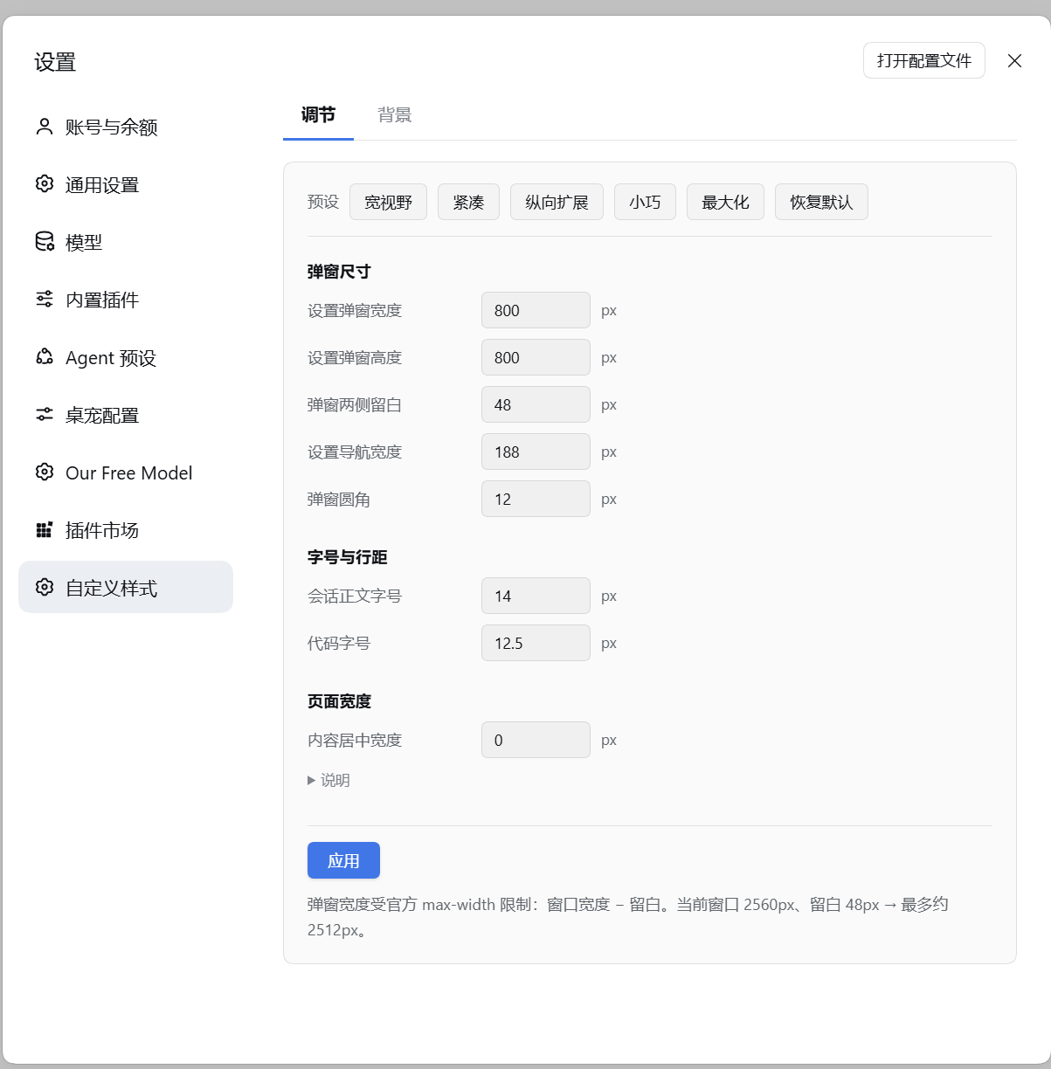This screenshot has height=1069, width=1051.
Task: Click the database icon beside 模型
Action: click(x=45, y=242)
